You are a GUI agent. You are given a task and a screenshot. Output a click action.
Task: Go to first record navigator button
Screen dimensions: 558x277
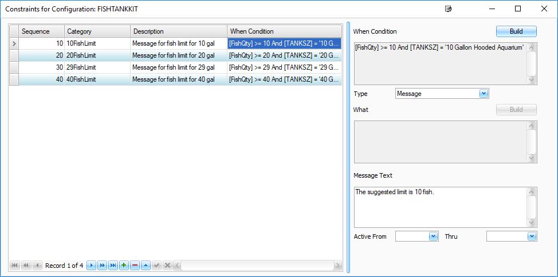pyautogui.click(x=15, y=266)
